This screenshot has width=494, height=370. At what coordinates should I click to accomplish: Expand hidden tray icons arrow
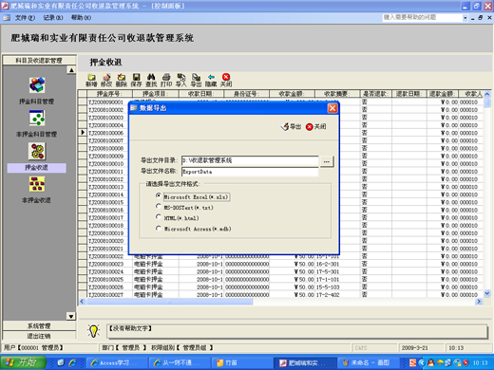pos(422,362)
